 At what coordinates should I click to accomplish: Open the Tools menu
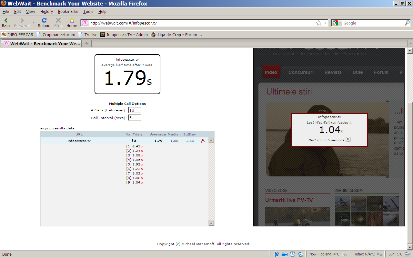coord(88,11)
